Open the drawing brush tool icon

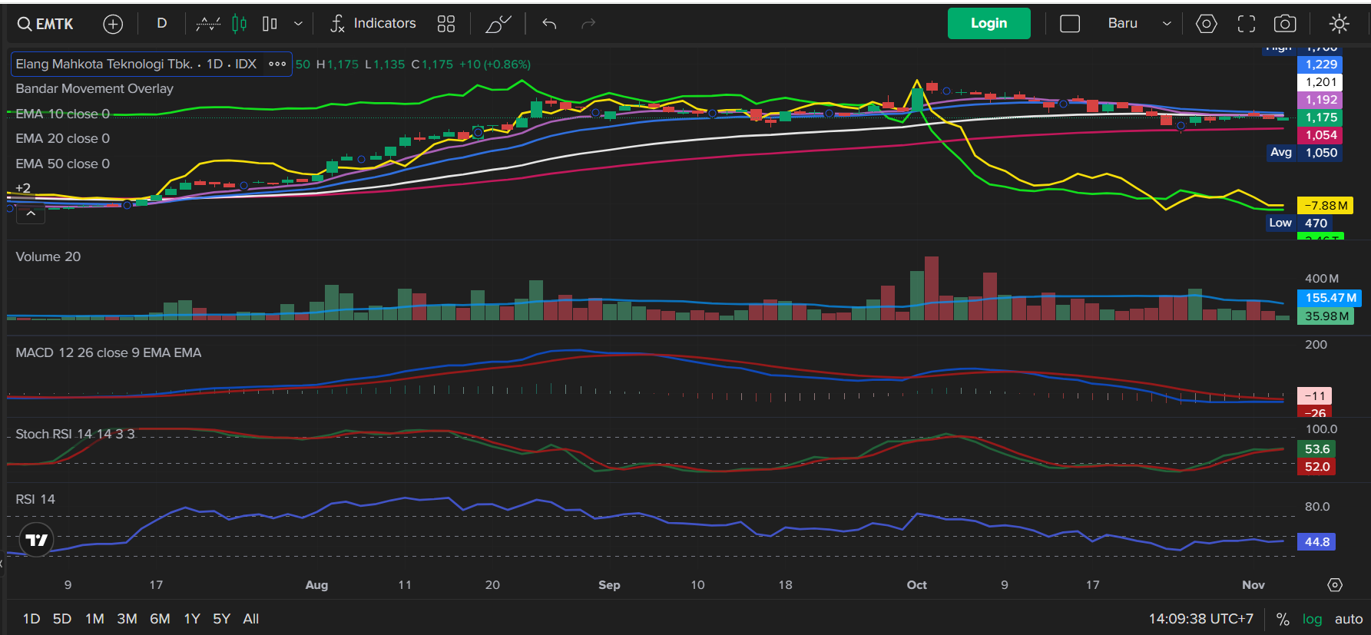498,24
